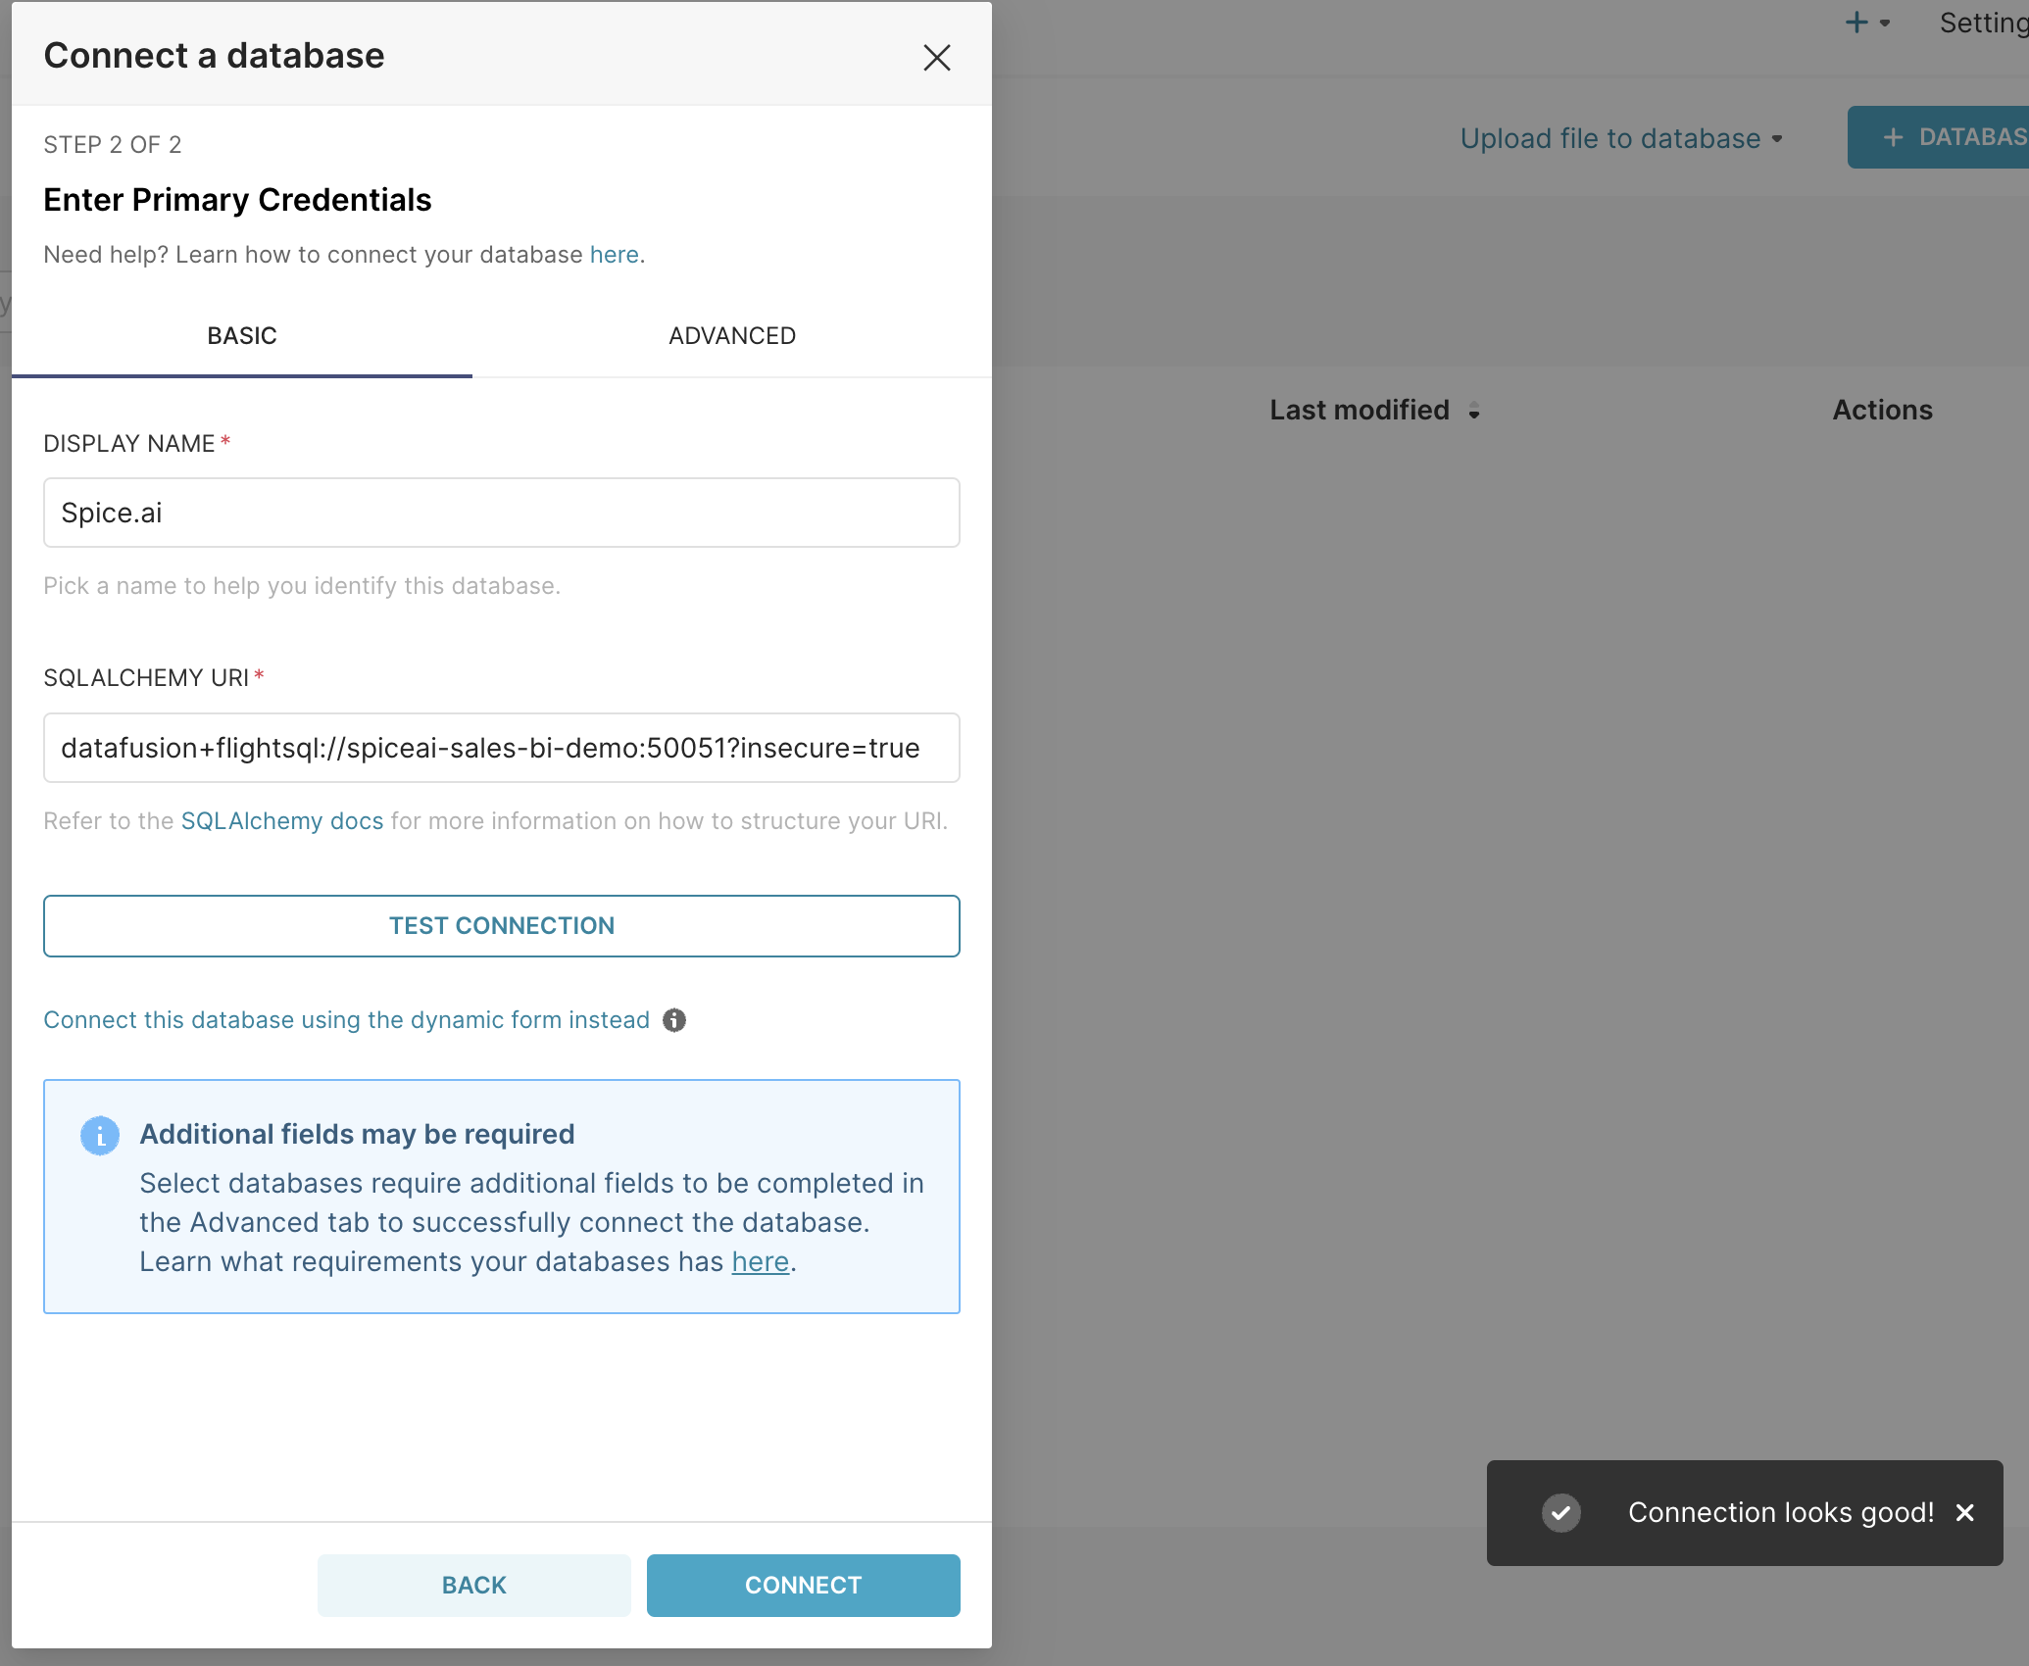Click the CONNECT button

803,1585
